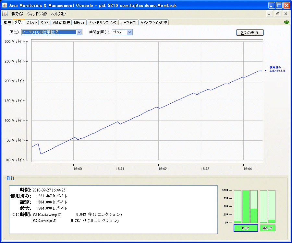Viewport: 292px width, 243px height.
Task: Click the 使用済み value marker beside the chart
Action: pyautogui.click(x=275, y=69)
